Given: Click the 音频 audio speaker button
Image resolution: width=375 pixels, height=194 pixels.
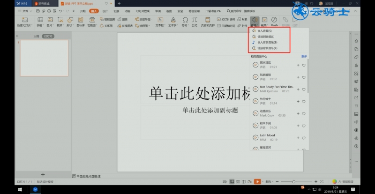Looking at the screenshot, I should (x=255, y=20).
